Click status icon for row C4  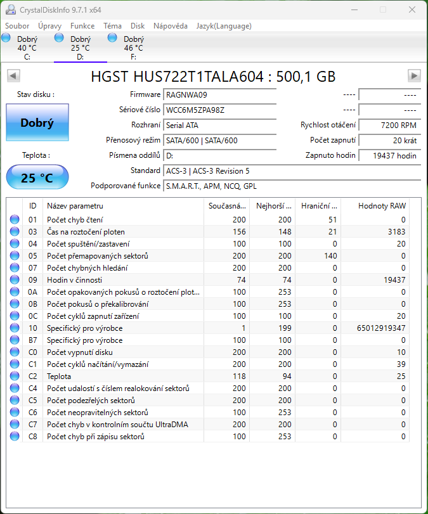(x=15, y=388)
